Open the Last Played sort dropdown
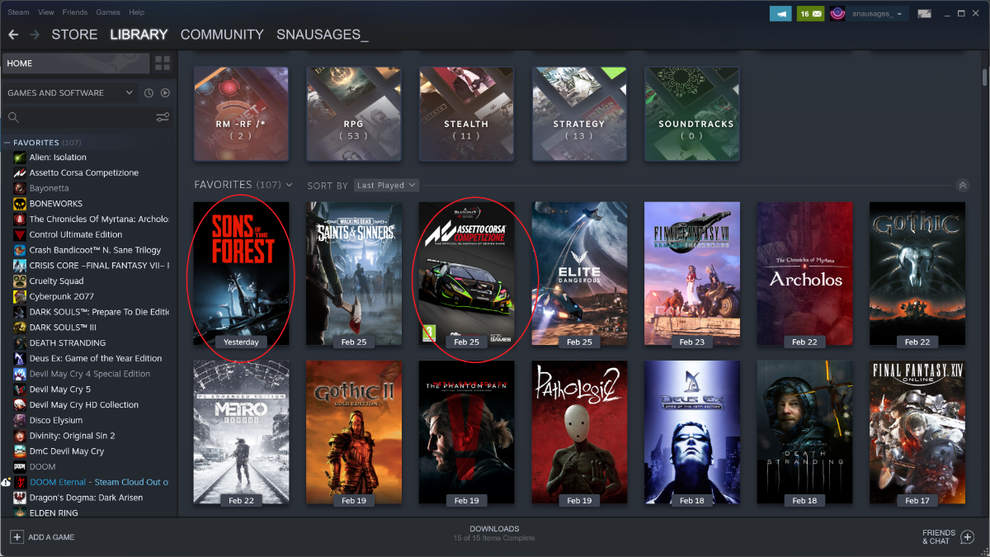The height and width of the screenshot is (557, 990). [386, 186]
